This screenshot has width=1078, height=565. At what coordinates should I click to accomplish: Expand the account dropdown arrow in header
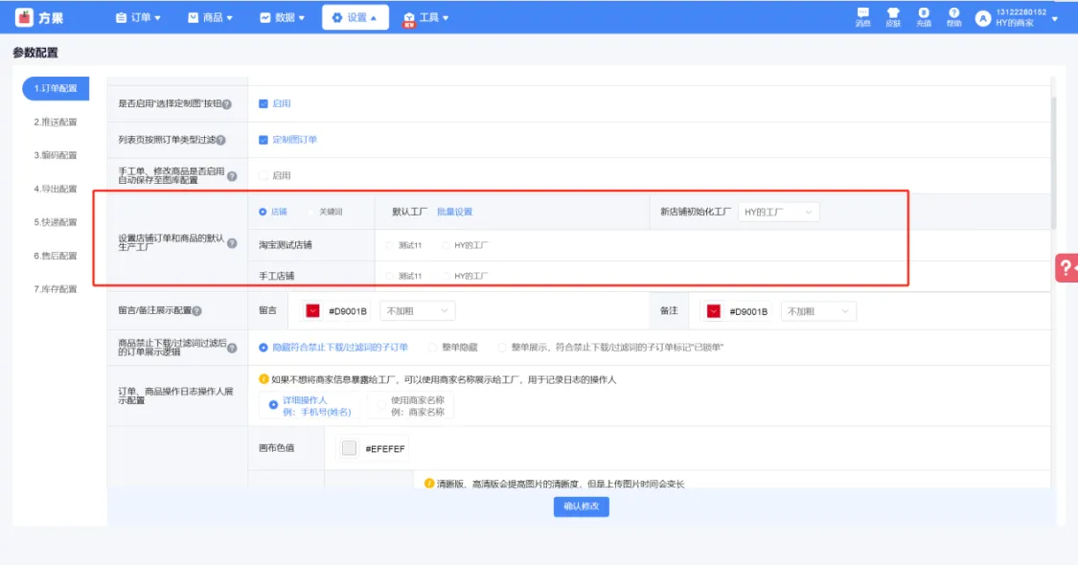[x=1055, y=18]
